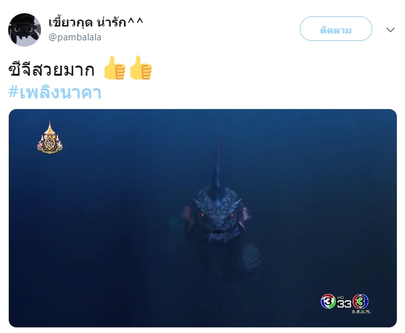405x333 pixels.
Task: Click the 33 channel number overlay
Action: [344, 303]
